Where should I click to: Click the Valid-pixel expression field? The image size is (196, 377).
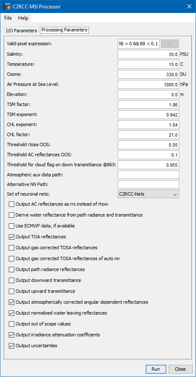click(139, 44)
